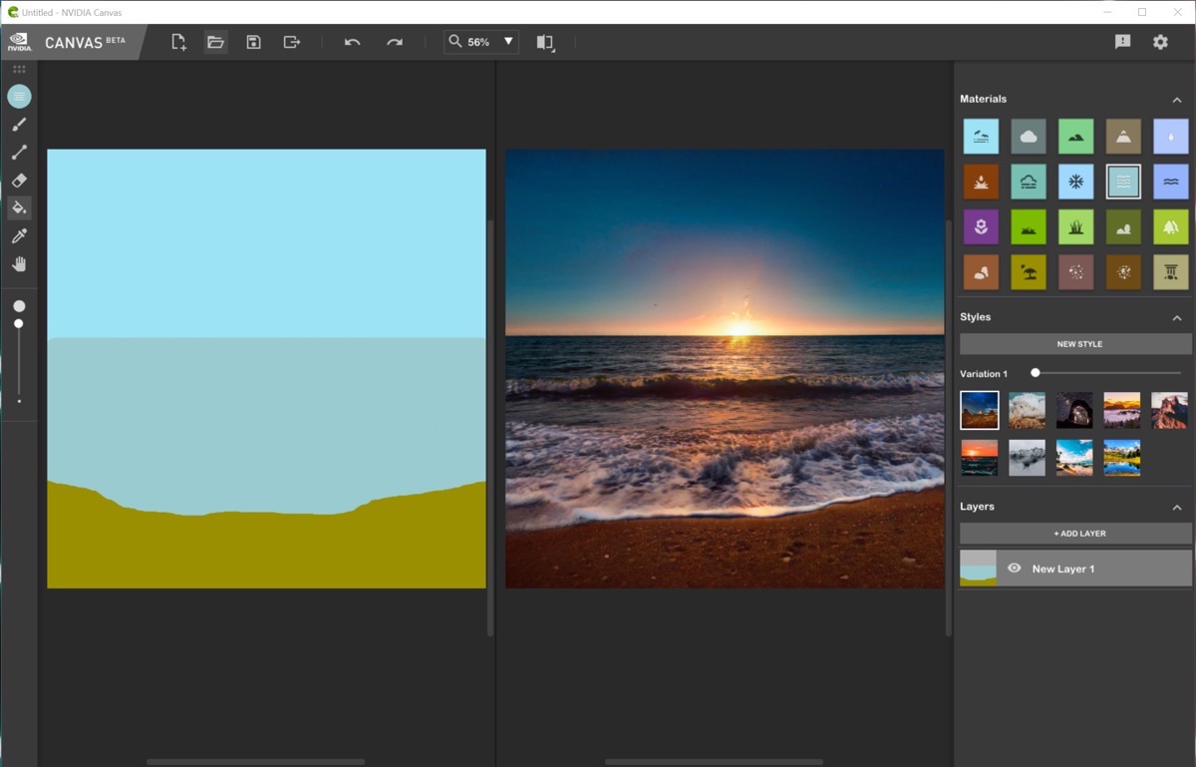
Task: Select the Line tool
Action: click(x=19, y=153)
